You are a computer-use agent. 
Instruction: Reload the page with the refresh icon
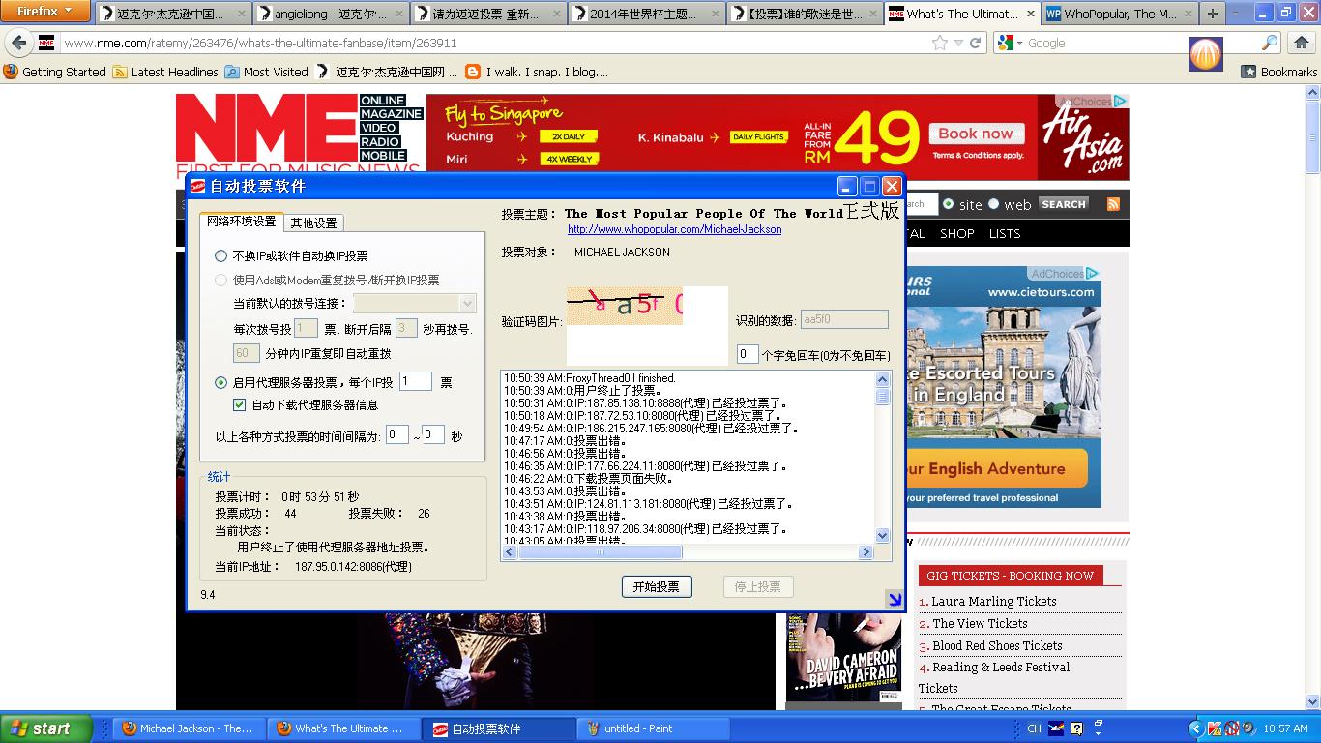[976, 44]
